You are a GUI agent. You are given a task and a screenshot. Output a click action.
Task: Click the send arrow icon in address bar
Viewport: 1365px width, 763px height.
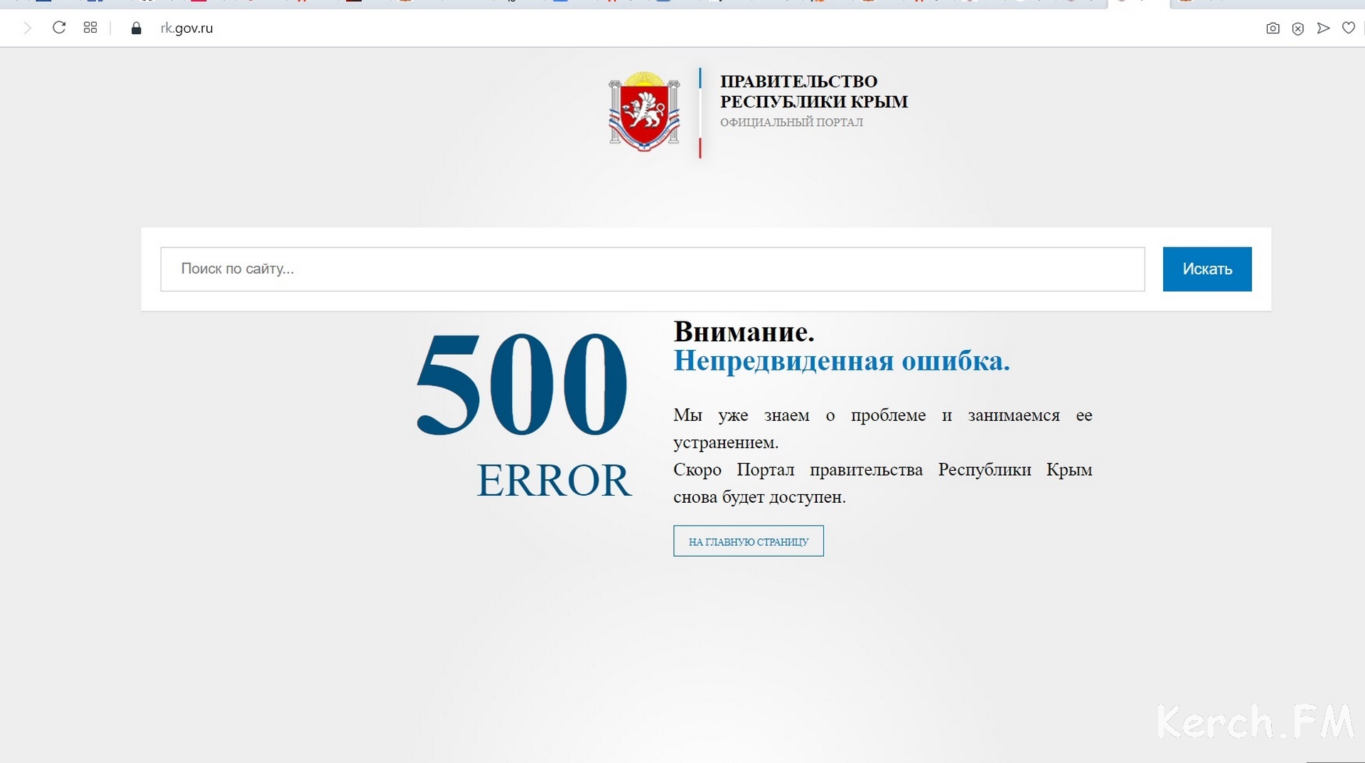1323,28
